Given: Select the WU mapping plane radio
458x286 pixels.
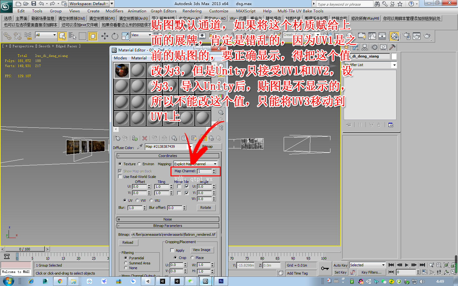Looking at the screenshot, I should pos(151,201).
